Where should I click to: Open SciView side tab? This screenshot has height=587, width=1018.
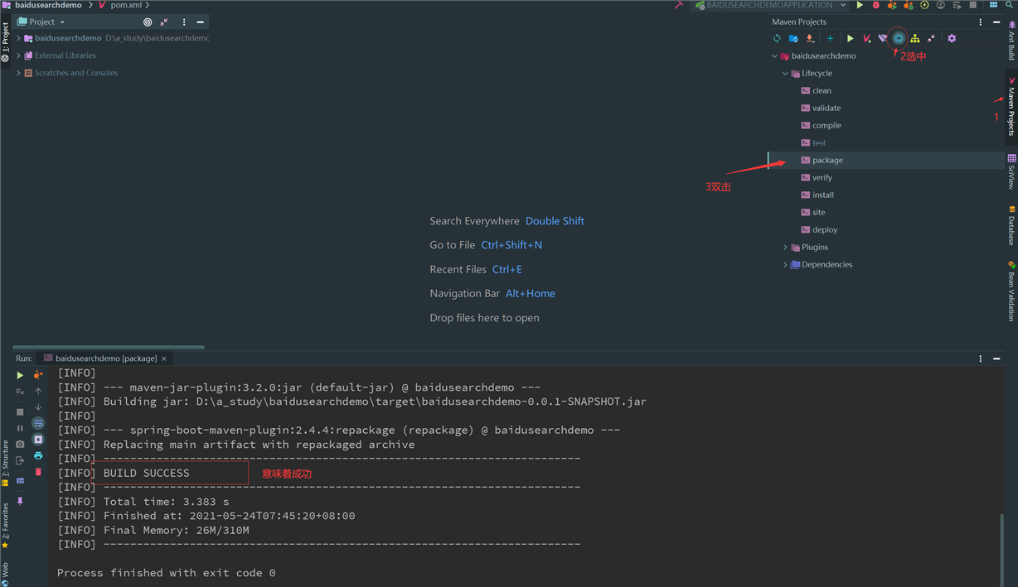click(x=1011, y=171)
